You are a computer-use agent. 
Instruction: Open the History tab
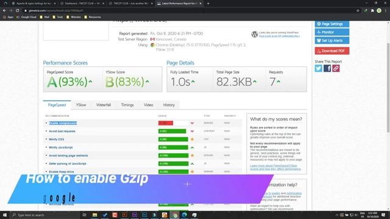coord(169,105)
